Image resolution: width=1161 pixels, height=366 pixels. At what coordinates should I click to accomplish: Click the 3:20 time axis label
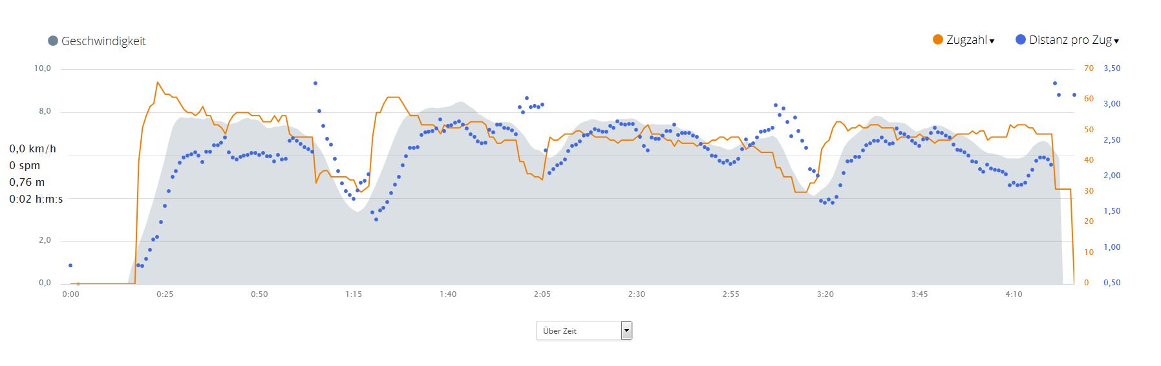825,294
